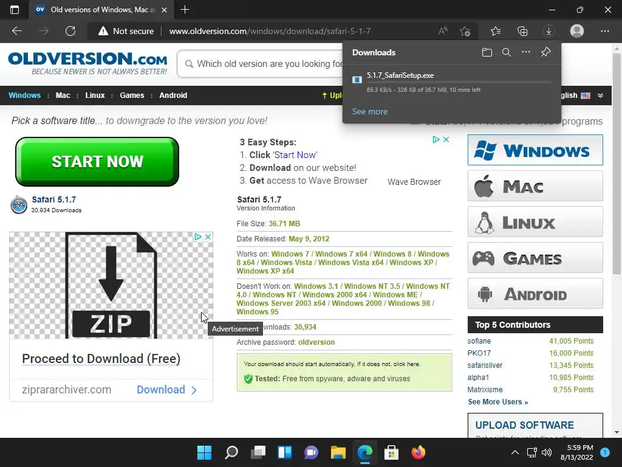The image size is (622, 467).
Task: Click the green START NOW button
Action: (97, 162)
